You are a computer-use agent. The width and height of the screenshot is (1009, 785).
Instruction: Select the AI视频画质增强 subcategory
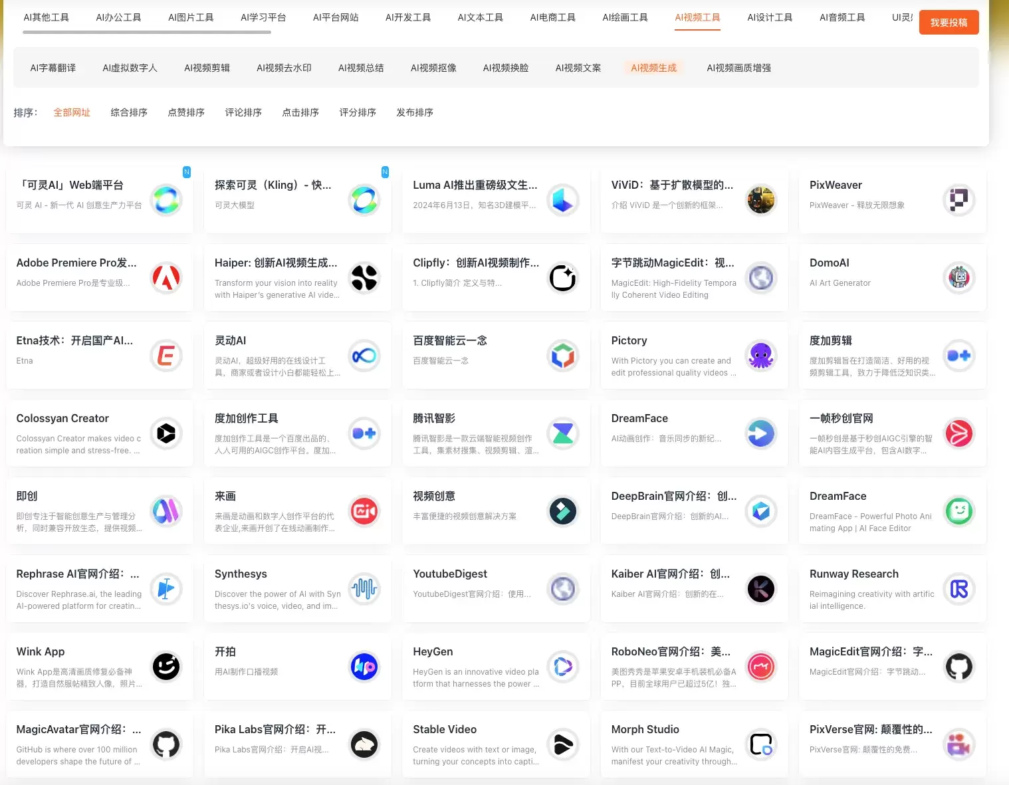pyautogui.click(x=739, y=68)
